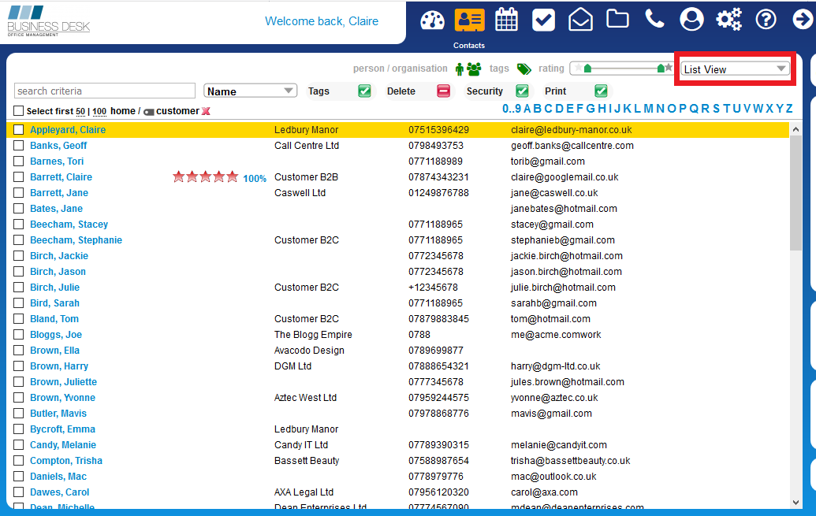This screenshot has width=816, height=516.
Task: Click the search criteria input field
Action: click(x=105, y=91)
